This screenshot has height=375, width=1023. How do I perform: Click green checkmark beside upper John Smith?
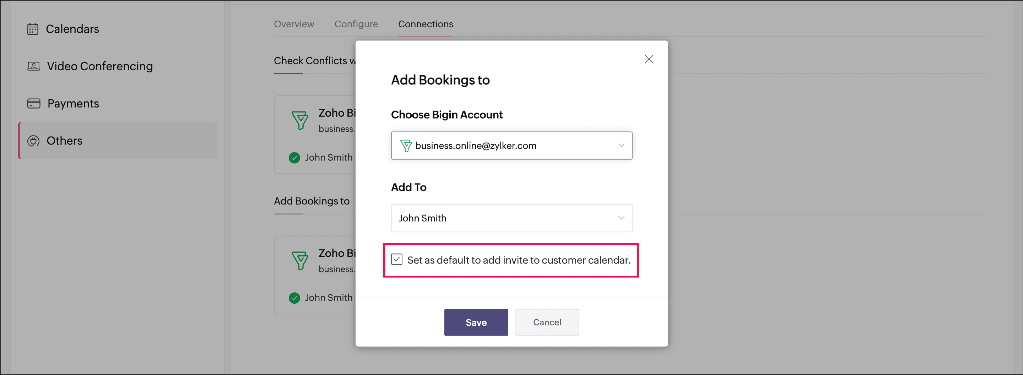click(x=294, y=158)
